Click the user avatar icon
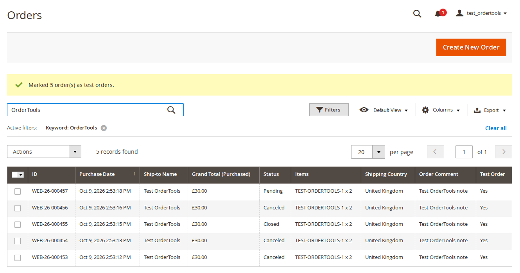520x273 pixels. (460, 13)
